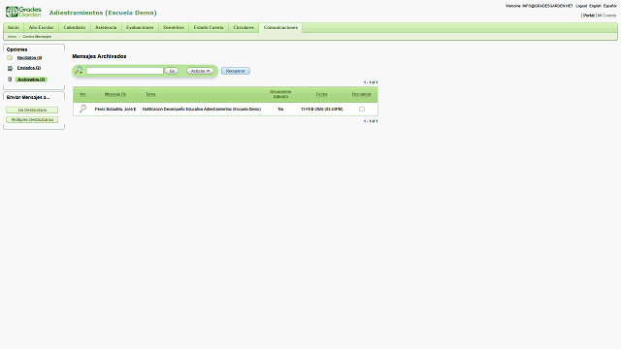Open the Enviados messages link
Viewport: 621px width, 349px height.
(29, 68)
